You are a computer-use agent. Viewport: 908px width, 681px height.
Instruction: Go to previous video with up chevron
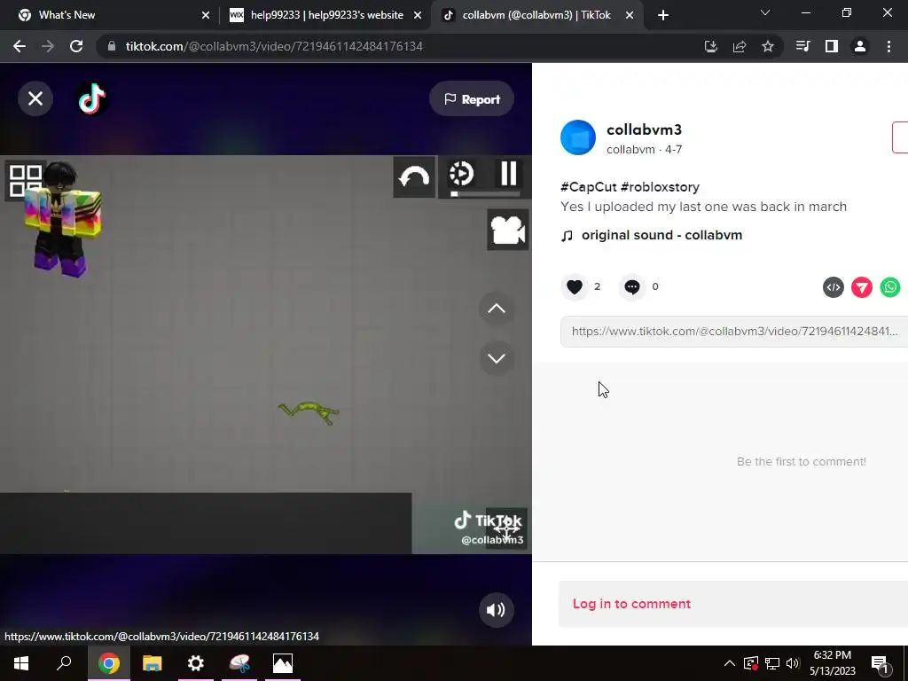(497, 309)
